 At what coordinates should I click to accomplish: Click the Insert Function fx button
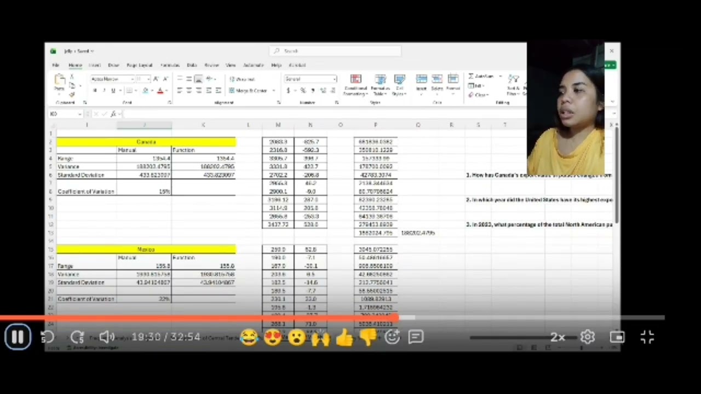[x=113, y=114]
